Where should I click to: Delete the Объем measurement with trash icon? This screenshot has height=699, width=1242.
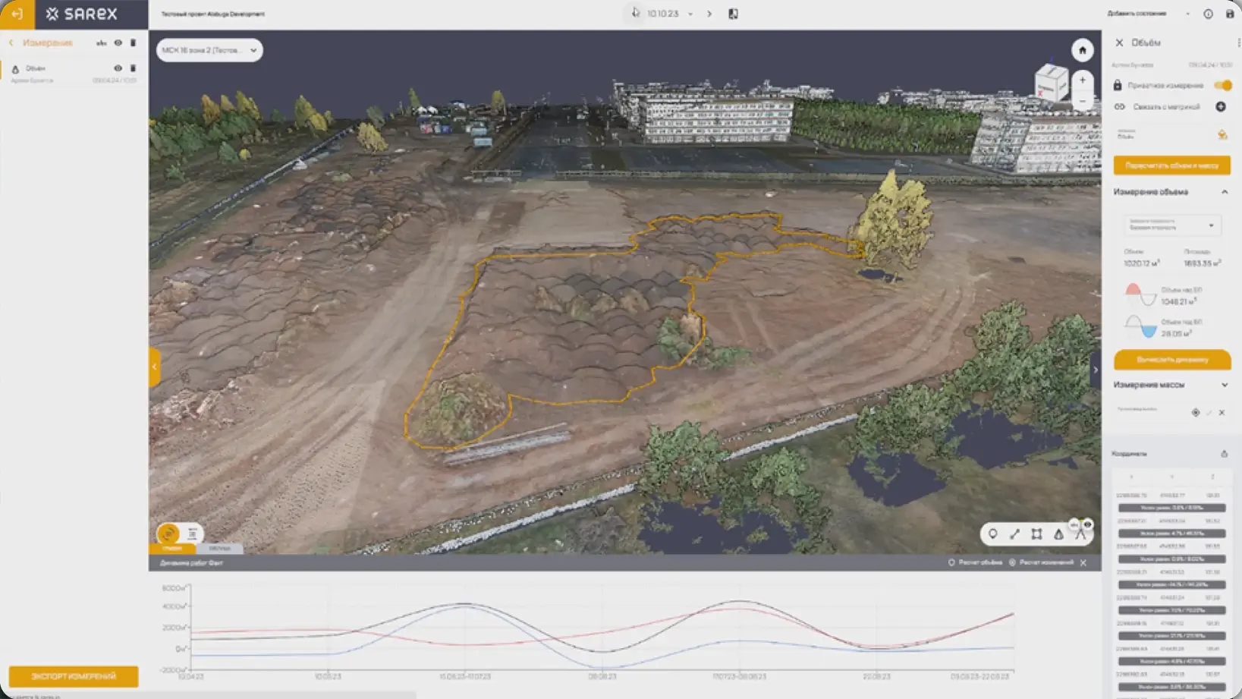133,68
